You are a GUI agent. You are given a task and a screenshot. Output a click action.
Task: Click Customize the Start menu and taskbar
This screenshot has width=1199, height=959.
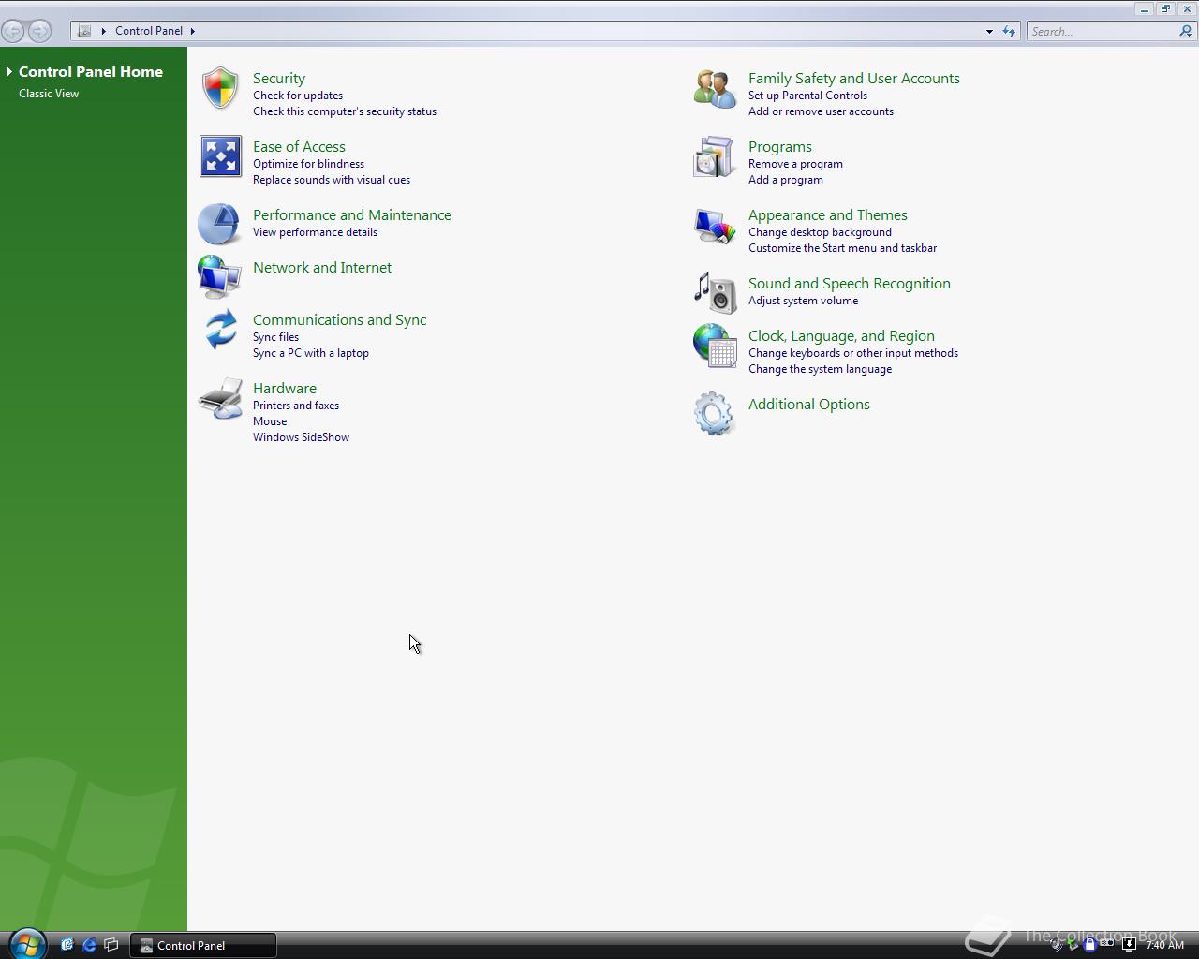pyautogui.click(x=842, y=248)
